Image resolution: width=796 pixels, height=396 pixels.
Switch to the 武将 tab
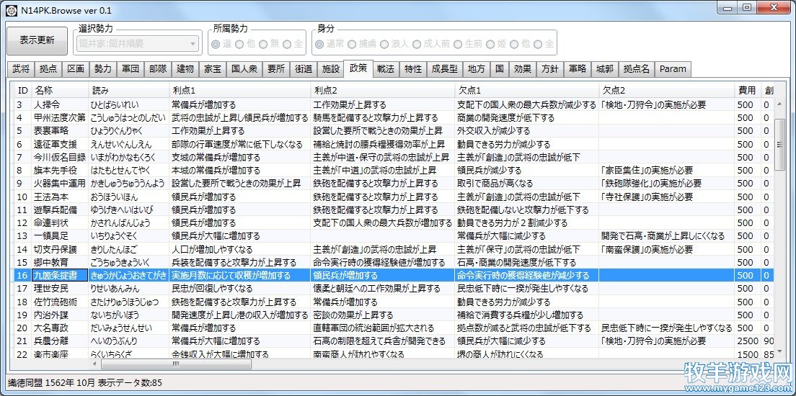coord(21,69)
